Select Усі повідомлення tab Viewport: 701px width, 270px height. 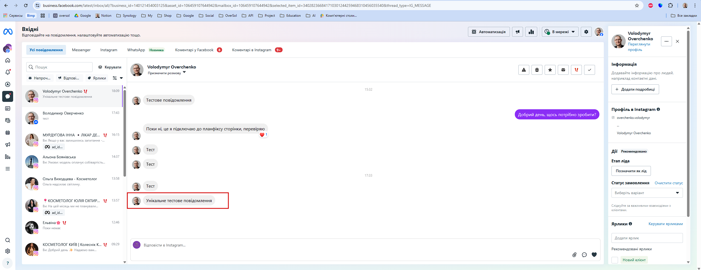[46, 50]
